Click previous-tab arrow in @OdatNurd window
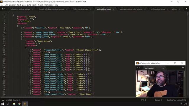 (x=137, y=68)
